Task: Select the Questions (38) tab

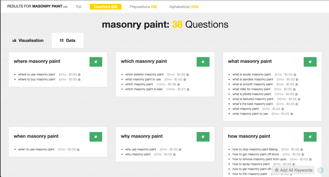Action: [106, 6]
